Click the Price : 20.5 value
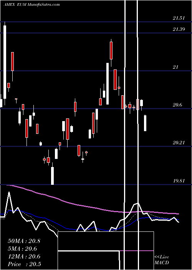The image size is (192, 270). click(24, 264)
